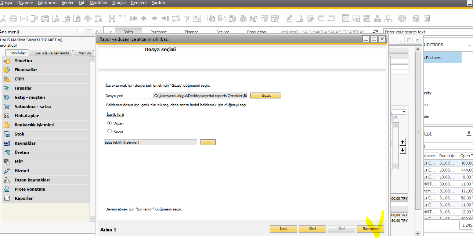Click the Print icon in the toolbar
Screen dimensions: 473x238
coord(13,18)
